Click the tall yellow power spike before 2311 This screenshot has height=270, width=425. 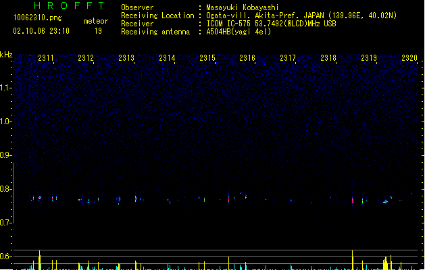click(x=40, y=260)
